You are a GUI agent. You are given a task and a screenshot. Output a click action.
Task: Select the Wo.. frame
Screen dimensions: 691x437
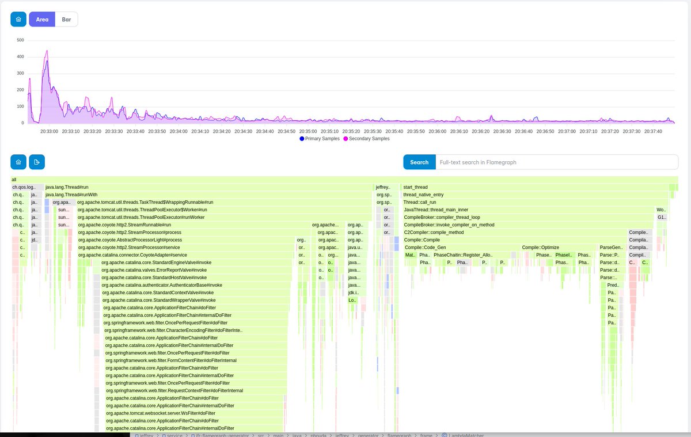coord(662,210)
